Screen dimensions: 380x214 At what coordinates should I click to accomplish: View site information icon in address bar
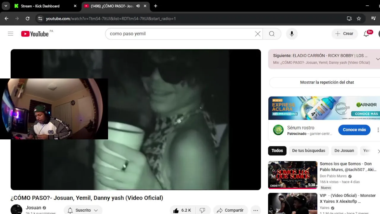(x=40, y=18)
